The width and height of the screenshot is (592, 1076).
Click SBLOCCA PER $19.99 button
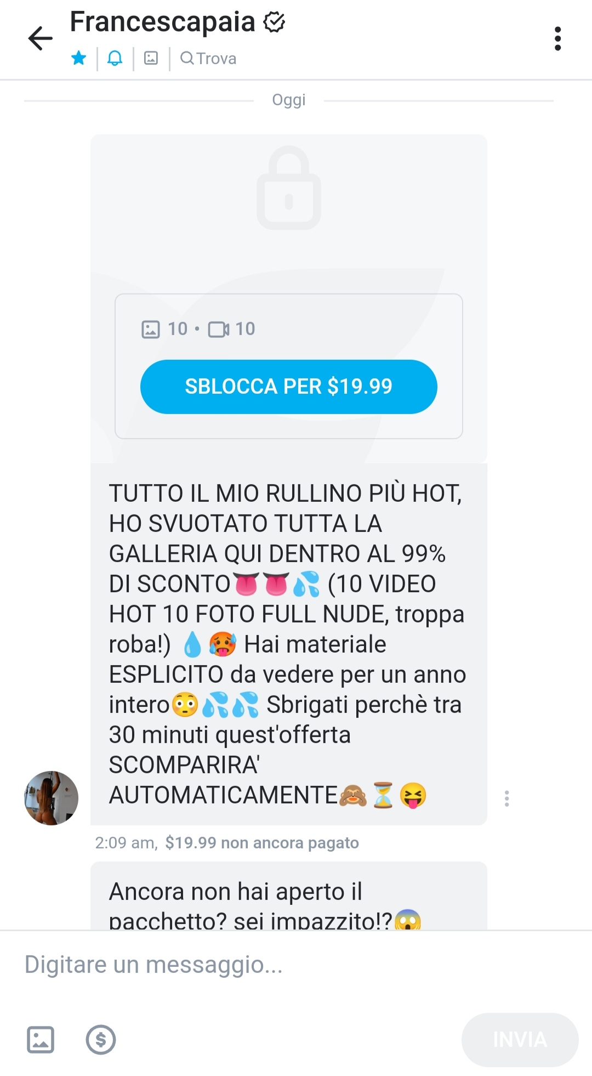click(x=289, y=387)
